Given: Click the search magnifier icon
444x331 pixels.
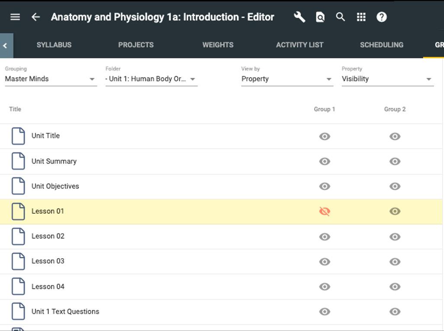Looking at the screenshot, I should pos(341,17).
